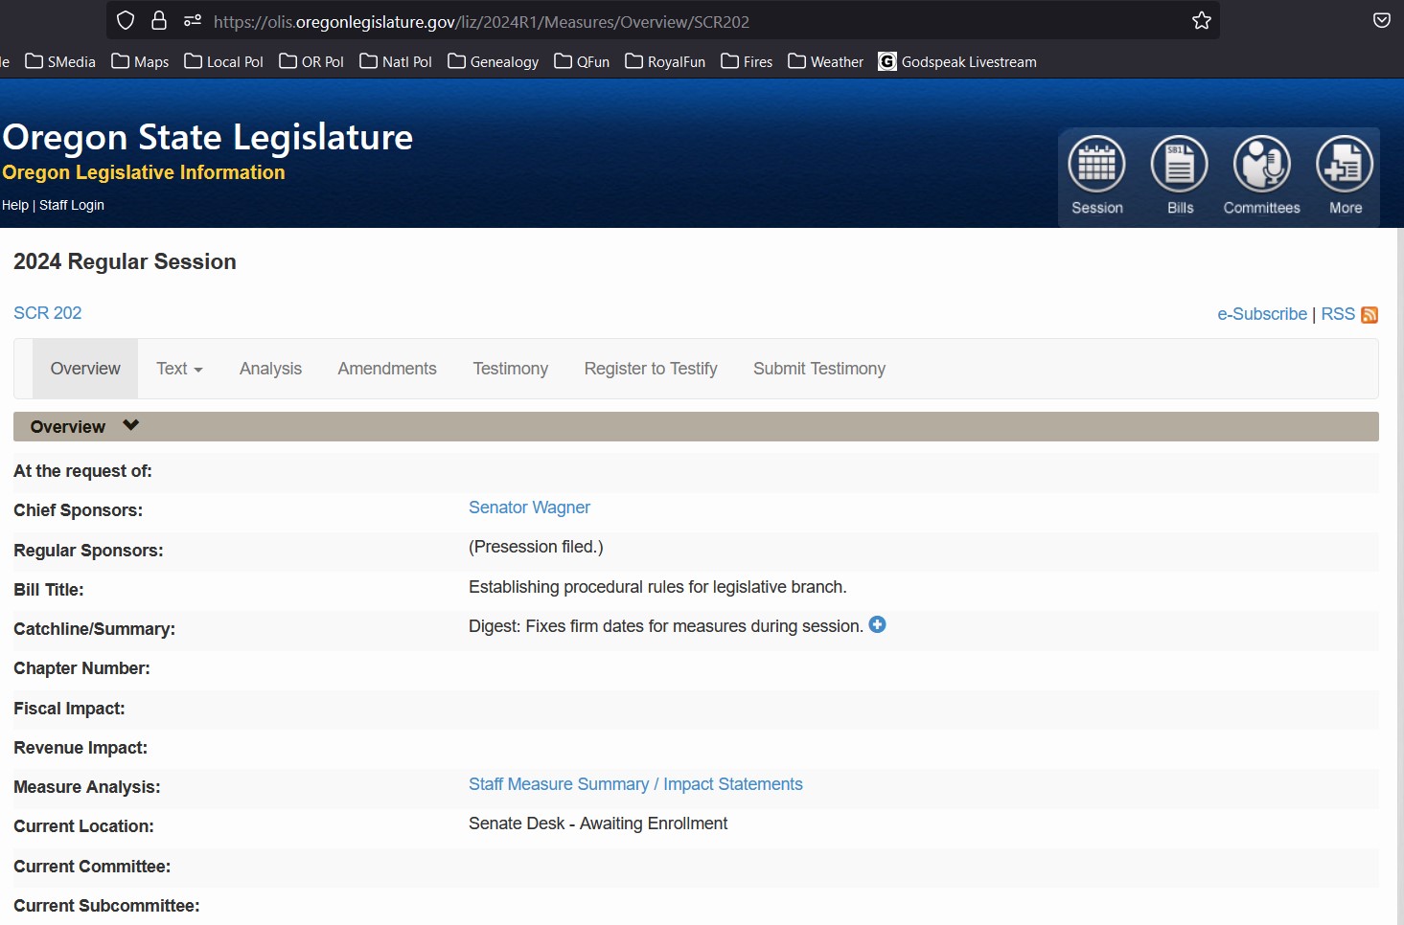
Task: Click the Staff Login link
Action: tap(72, 205)
